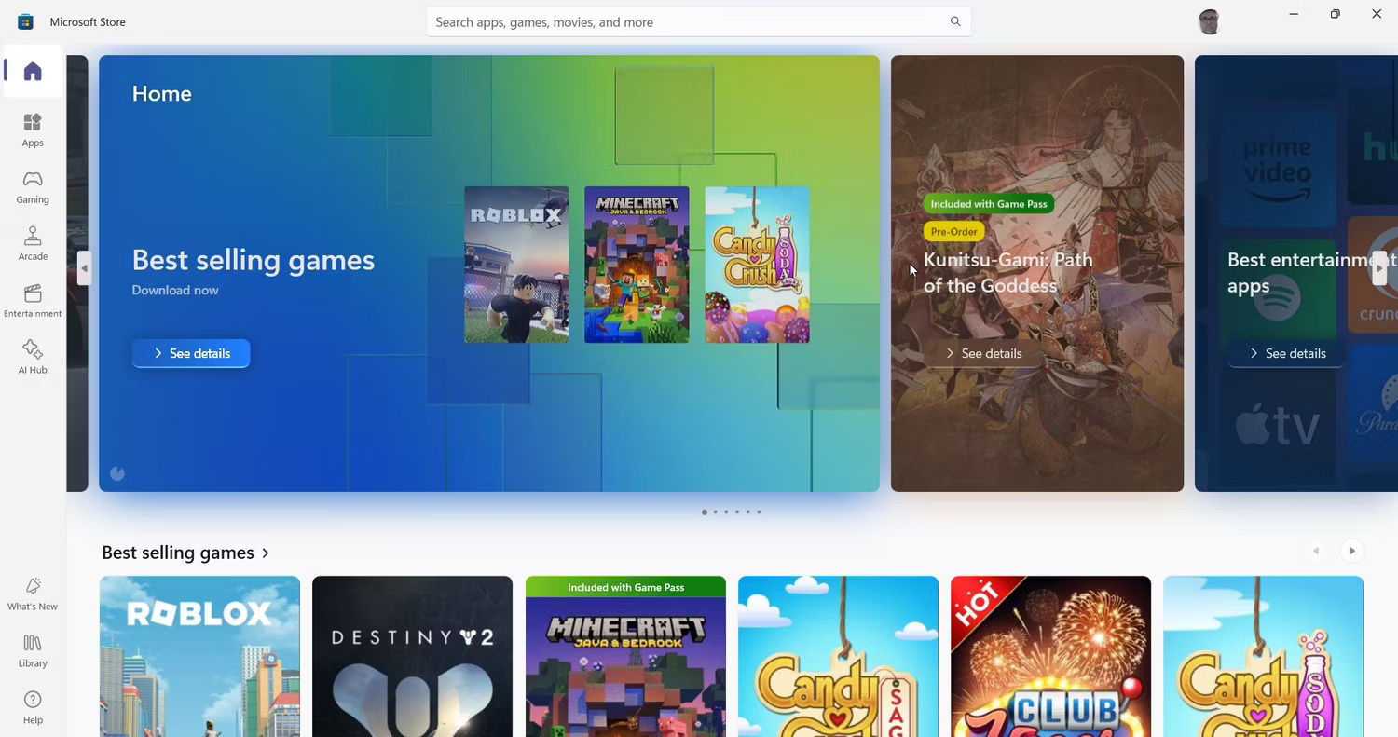Viewport: 1398px width, 737px height.
Task: Open the Library
Action: click(x=33, y=650)
